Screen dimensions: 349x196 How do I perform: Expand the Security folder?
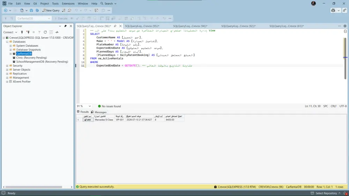(7, 66)
